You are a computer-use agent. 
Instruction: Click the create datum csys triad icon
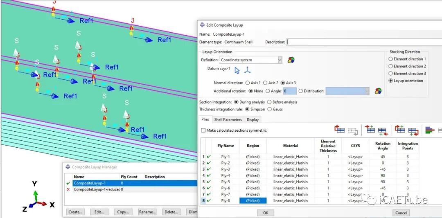pyautogui.click(x=247, y=70)
